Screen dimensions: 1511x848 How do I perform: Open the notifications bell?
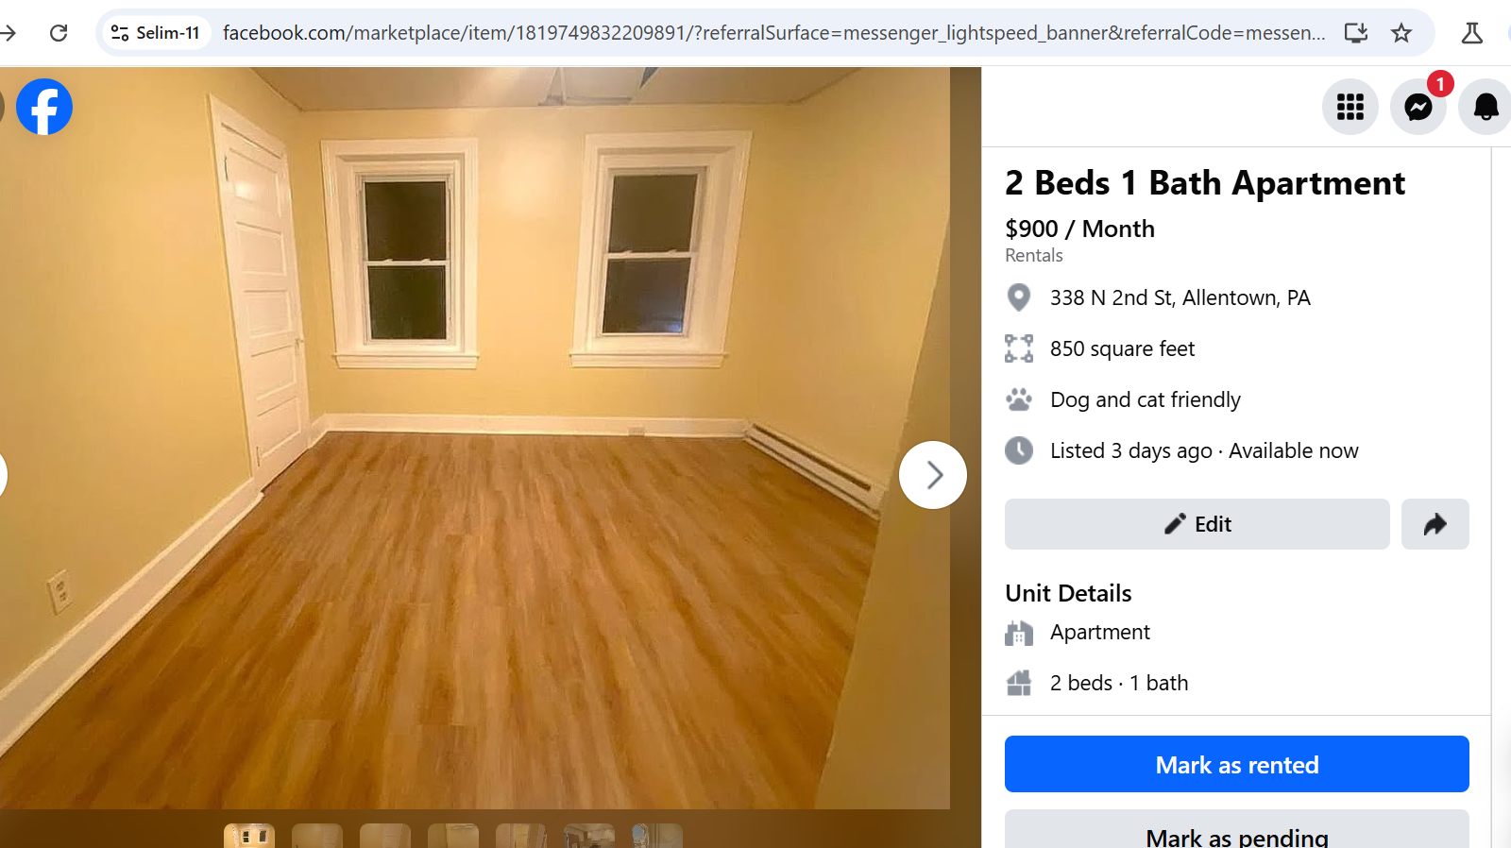tap(1486, 107)
